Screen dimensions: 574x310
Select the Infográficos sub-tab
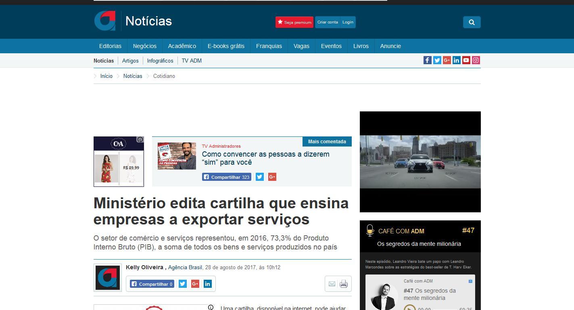160,61
